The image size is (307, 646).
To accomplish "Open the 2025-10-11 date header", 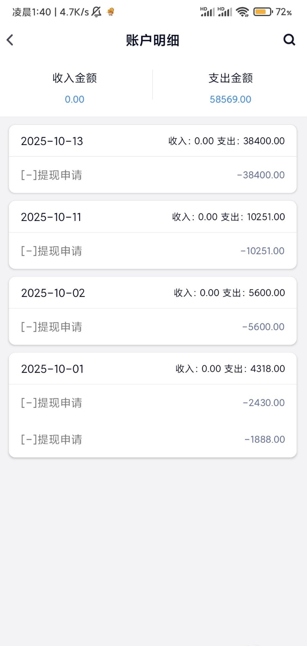I will click(x=51, y=217).
